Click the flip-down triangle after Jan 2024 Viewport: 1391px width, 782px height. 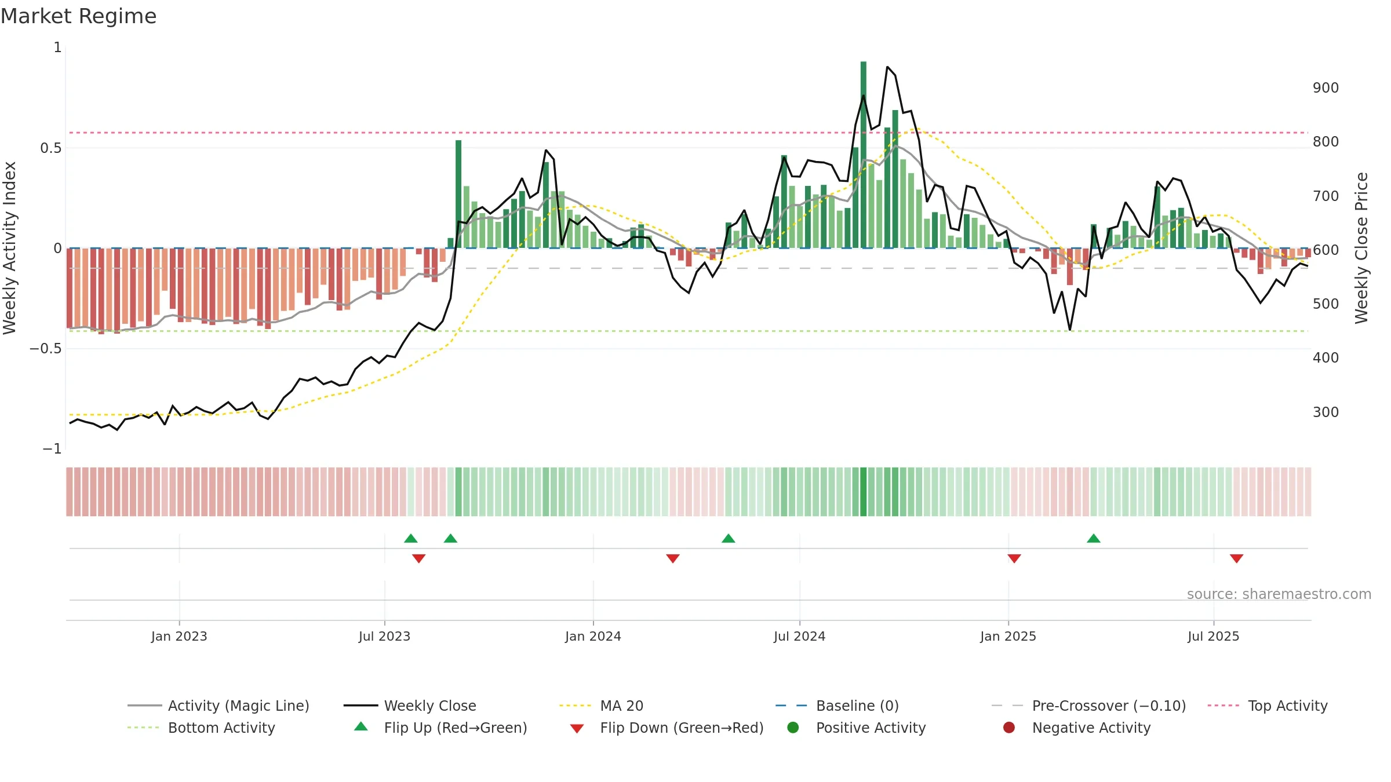(x=673, y=558)
